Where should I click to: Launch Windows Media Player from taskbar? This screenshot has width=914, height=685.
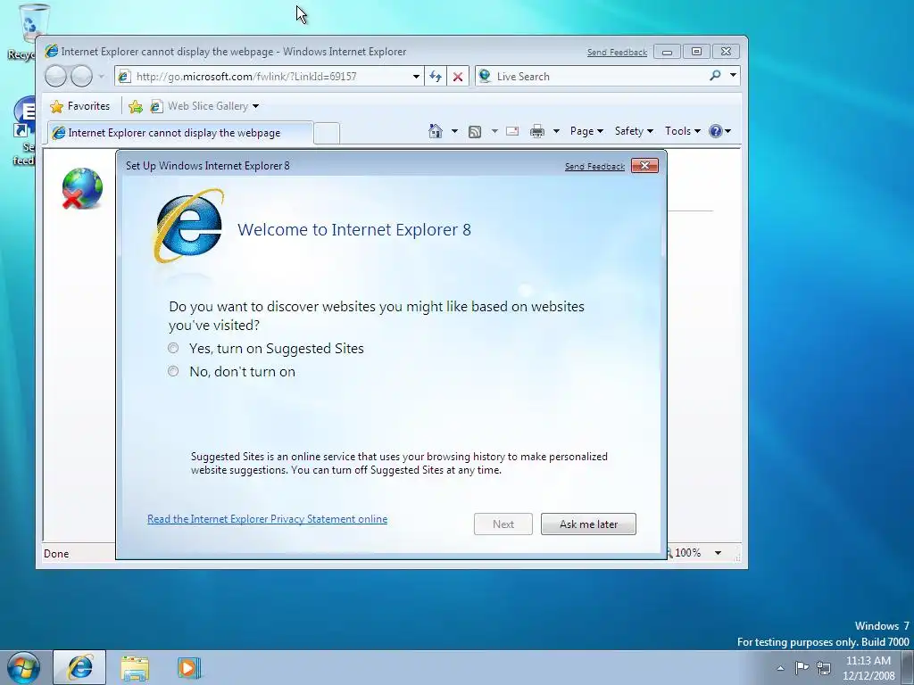tap(189, 668)
